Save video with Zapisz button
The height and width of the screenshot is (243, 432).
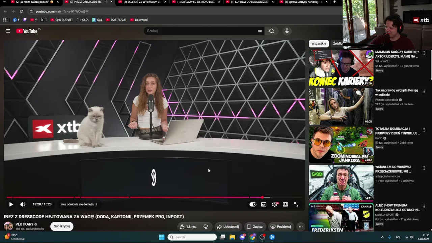[255, 227]
